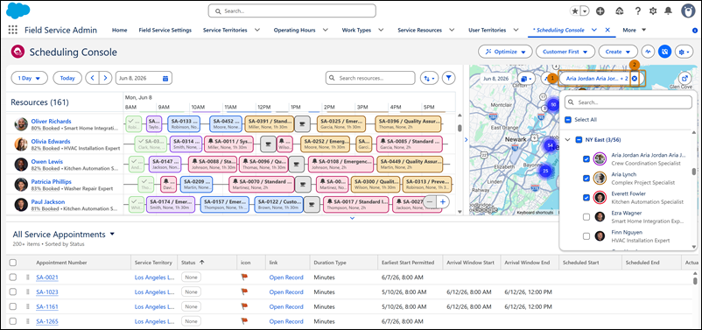The width and height of the screenshot is (702, 330).
Task: Click the map pop-out icon
Action: point(684,78)
